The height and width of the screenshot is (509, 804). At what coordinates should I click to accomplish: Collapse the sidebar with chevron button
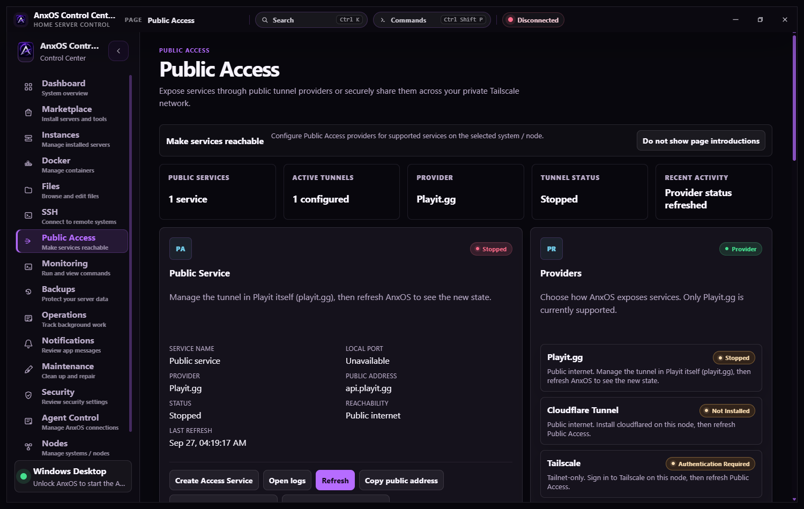118,51
